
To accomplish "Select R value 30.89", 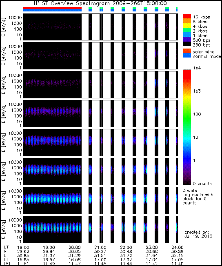I will 178,252.
